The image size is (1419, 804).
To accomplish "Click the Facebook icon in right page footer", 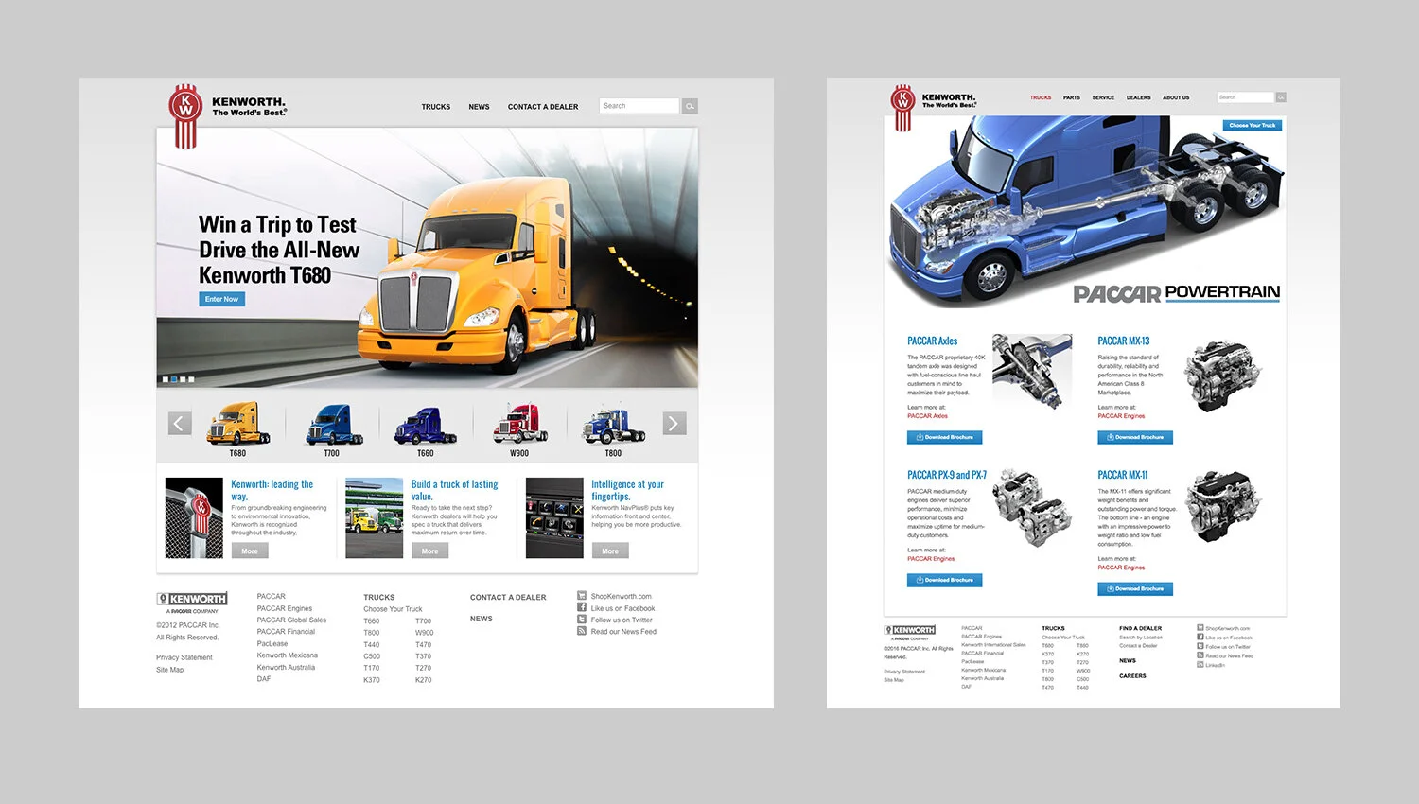I will 1200,637.
